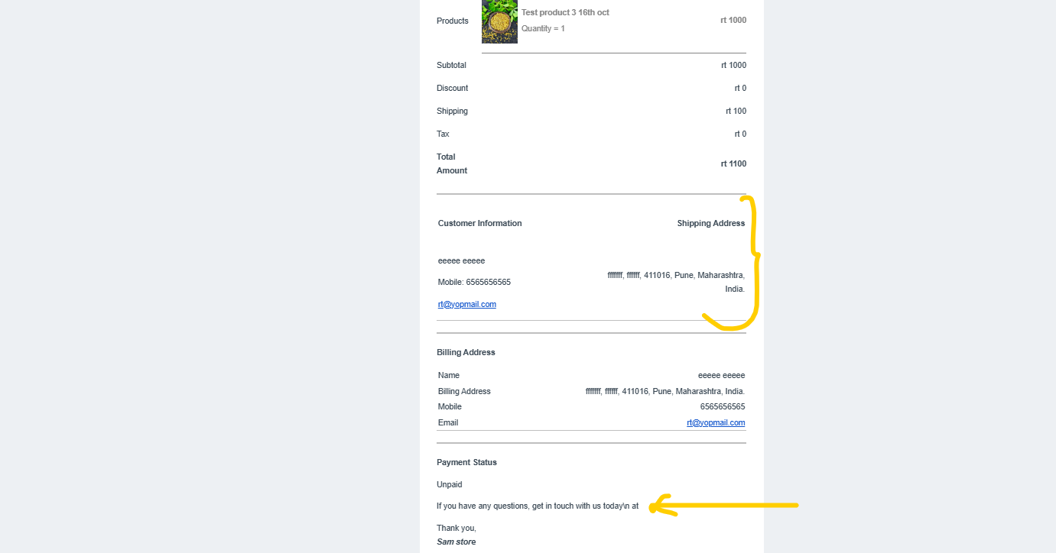Click the Sam store signature
Screen dimensions: 1056x553
pos(457,542)
